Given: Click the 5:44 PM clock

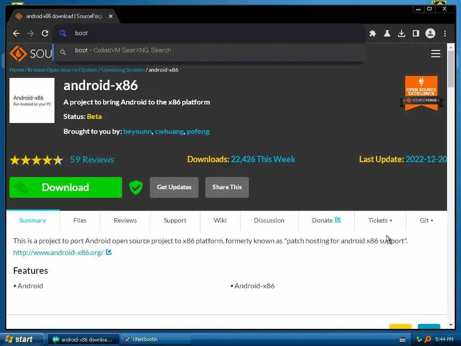Looking at the screenshot, I should click(444, 340).
